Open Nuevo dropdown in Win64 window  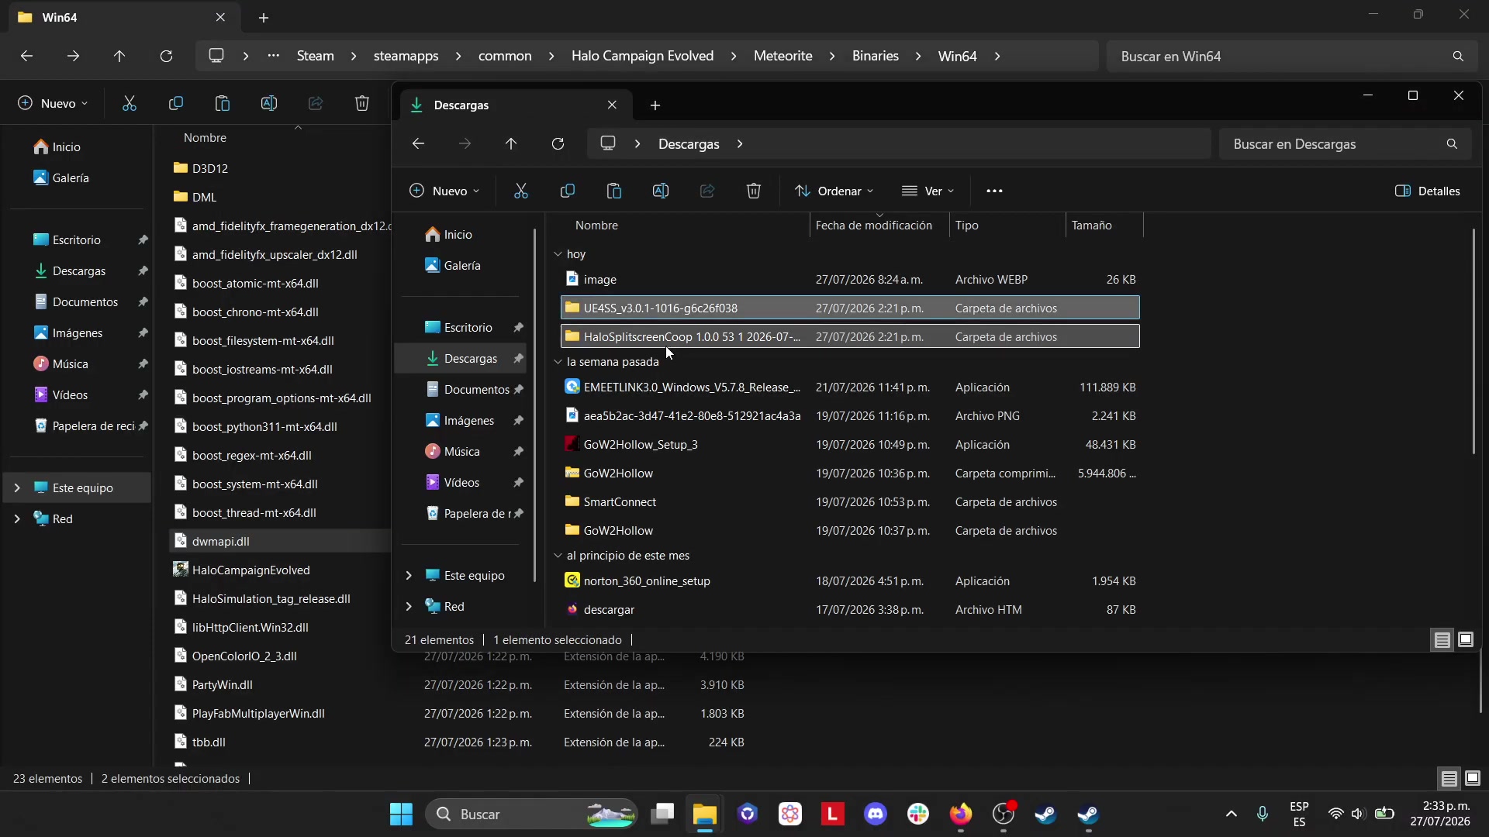54,103
